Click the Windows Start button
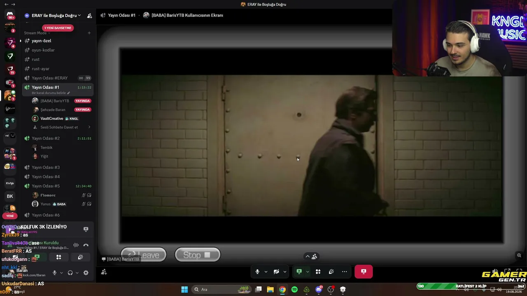Viewport: 527px width, 296px height. tap(184, 289)
